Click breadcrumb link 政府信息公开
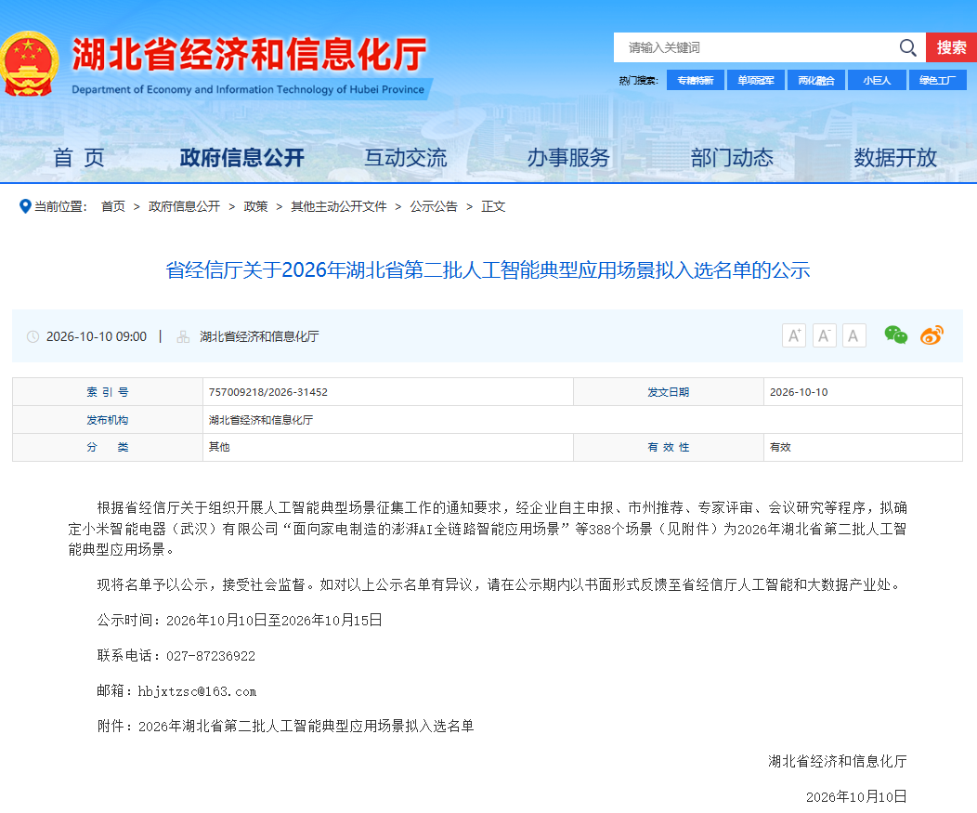Image resolution: width=977 pixels, height=813 pixels. [x=185, y=206]
